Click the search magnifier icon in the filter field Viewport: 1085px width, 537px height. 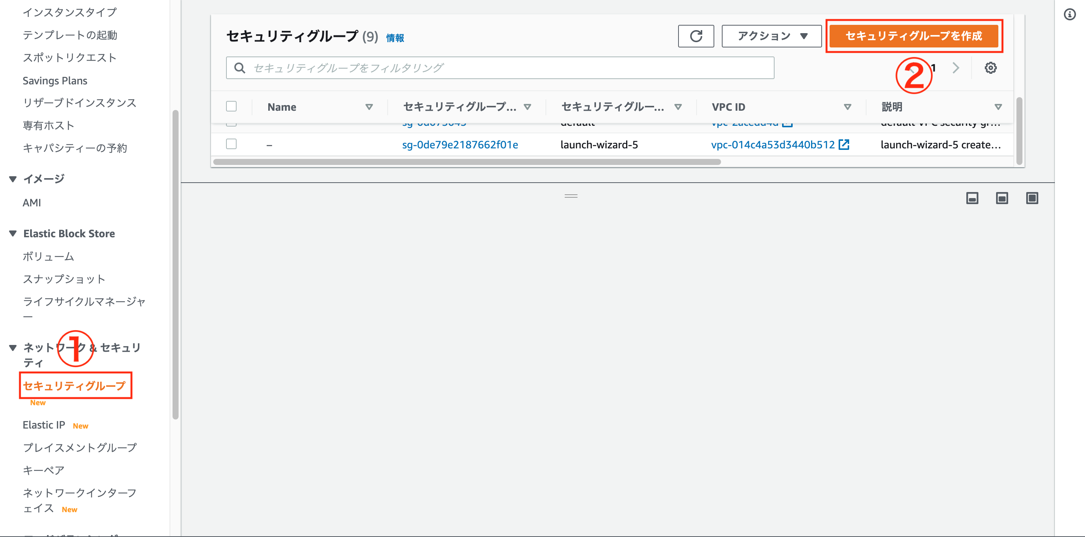pyautogui.click(x=240, y=67)
